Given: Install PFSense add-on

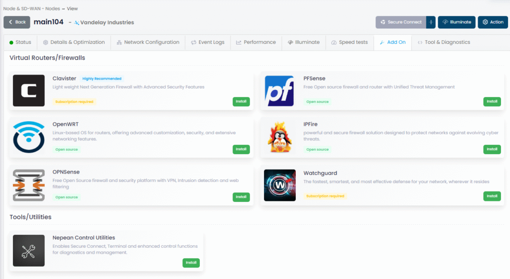Looking at the screenshot, I should tap(492, 101).
